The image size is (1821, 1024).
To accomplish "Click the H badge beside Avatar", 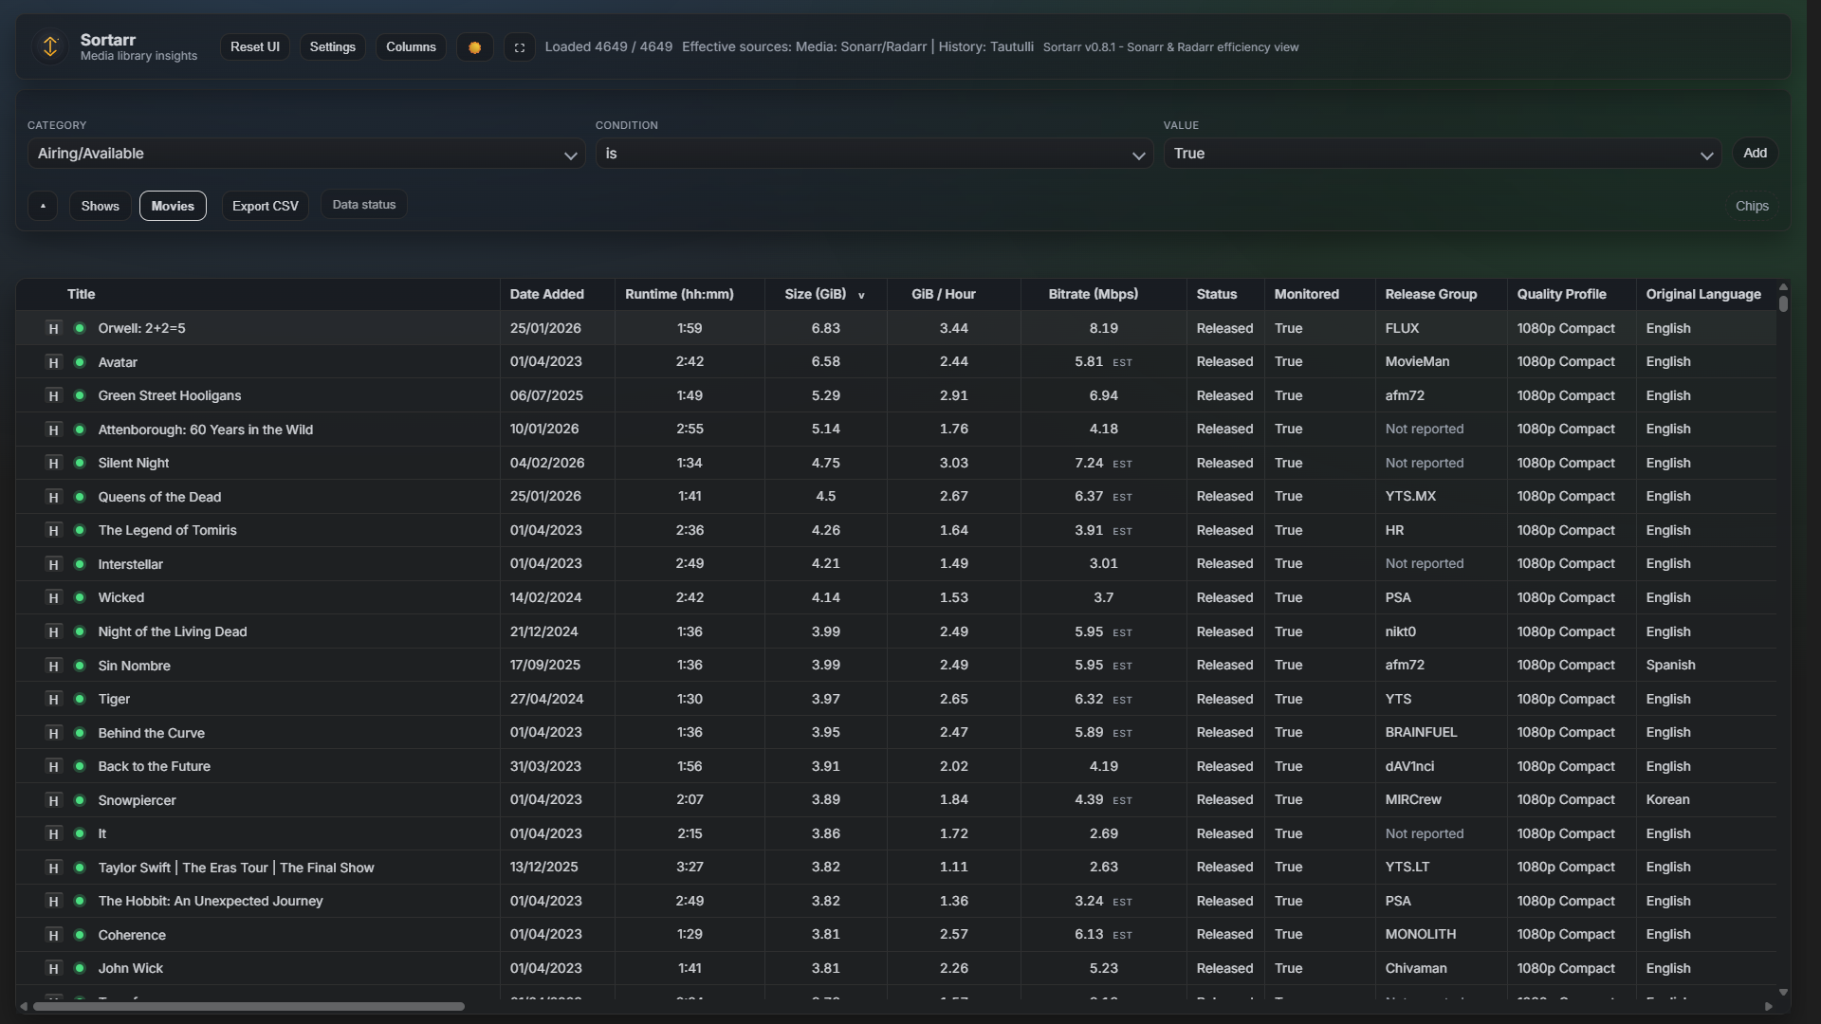I will pos(53,362).
